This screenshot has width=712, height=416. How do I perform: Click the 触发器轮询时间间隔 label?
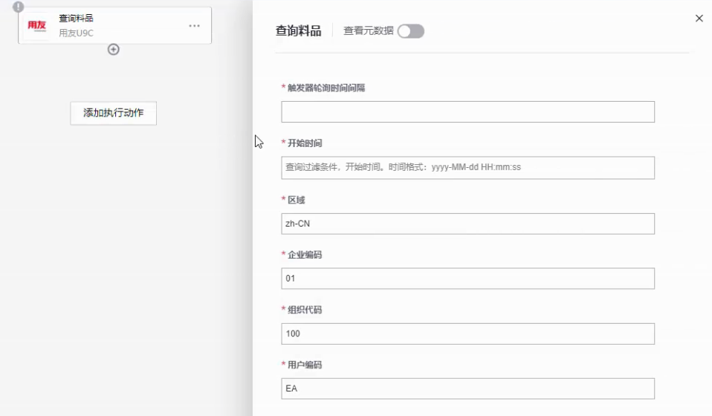[326, 88]
